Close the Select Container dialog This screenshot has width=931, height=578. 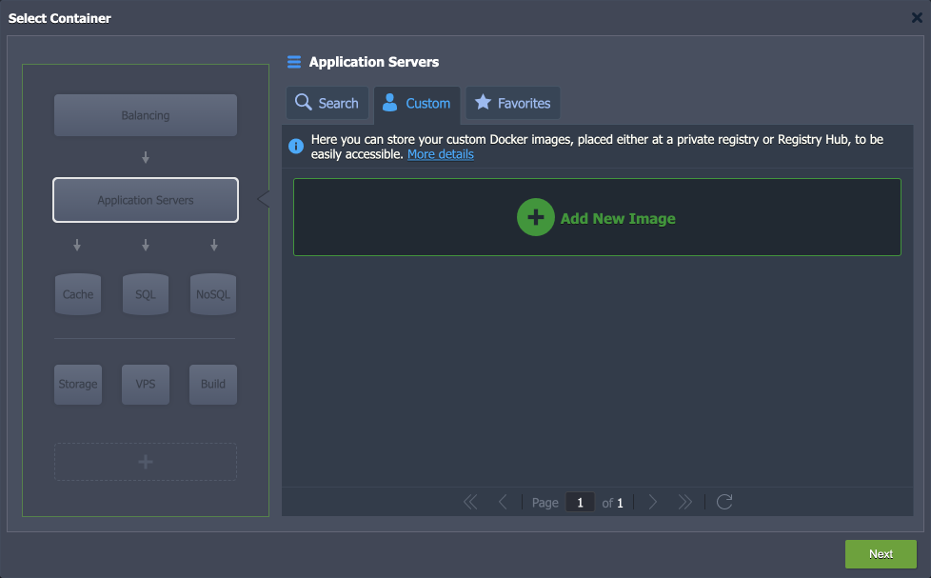click(917, 18)
